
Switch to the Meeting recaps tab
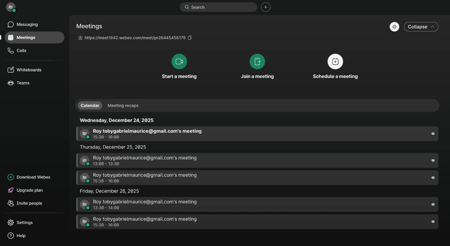point(123,105)
